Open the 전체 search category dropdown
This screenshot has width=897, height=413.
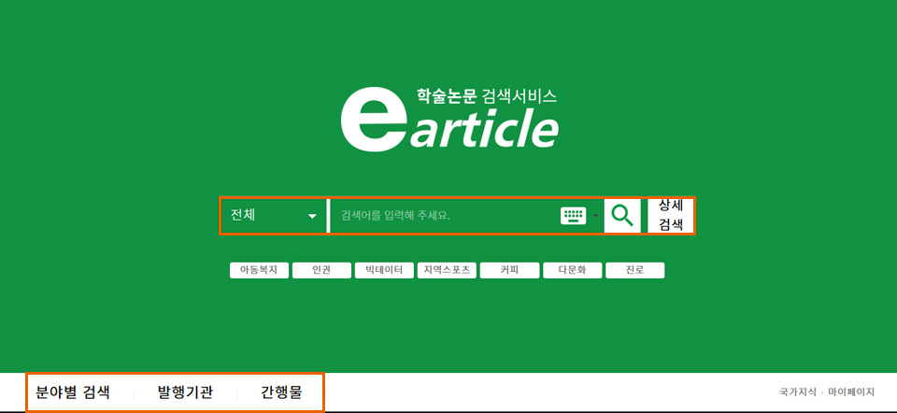[x=274, y=216]
